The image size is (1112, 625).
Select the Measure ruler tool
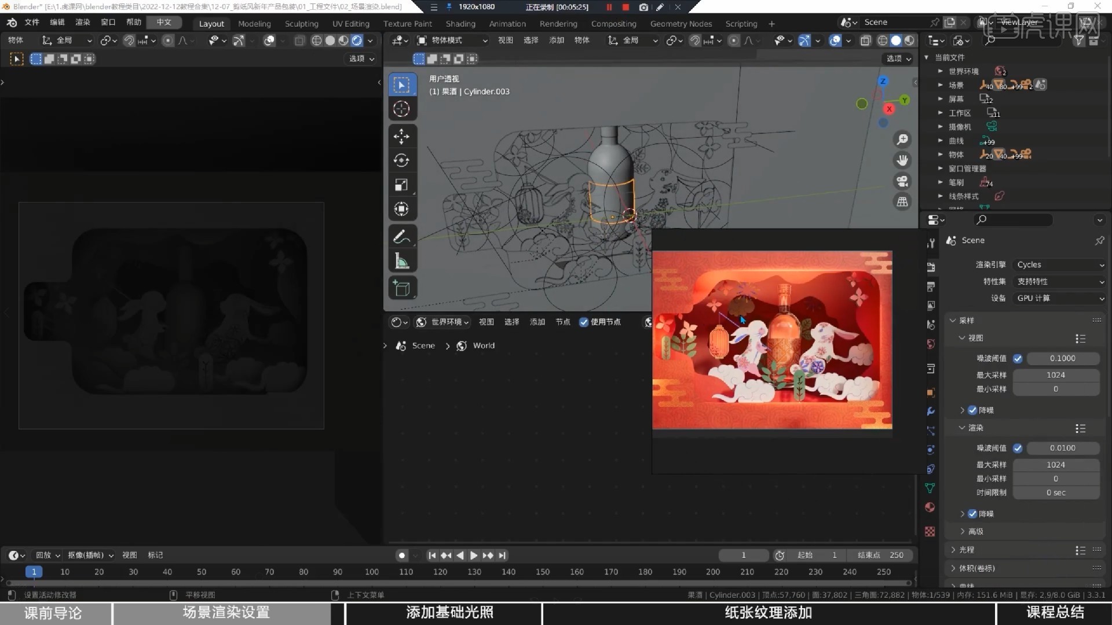401,261
